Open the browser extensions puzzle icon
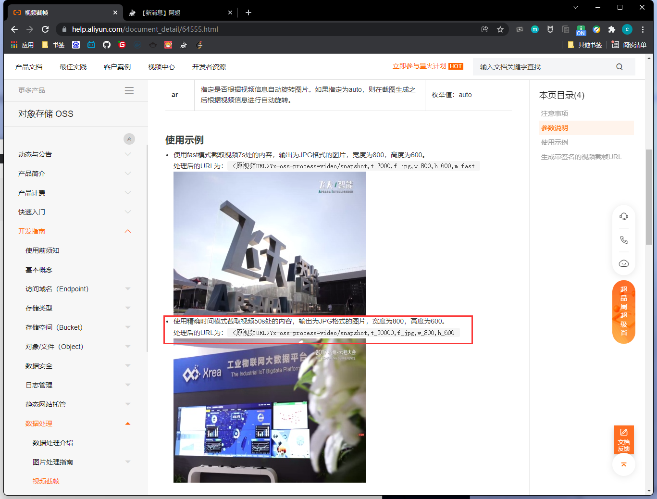The width and height of the screenshot is (657, 499). click(611, 29)
